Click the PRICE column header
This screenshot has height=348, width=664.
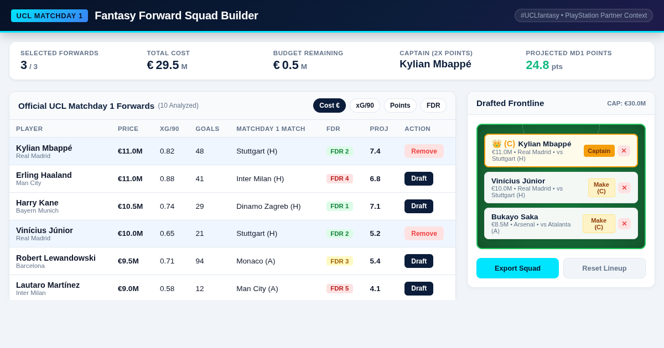click(x=128, y=129)
